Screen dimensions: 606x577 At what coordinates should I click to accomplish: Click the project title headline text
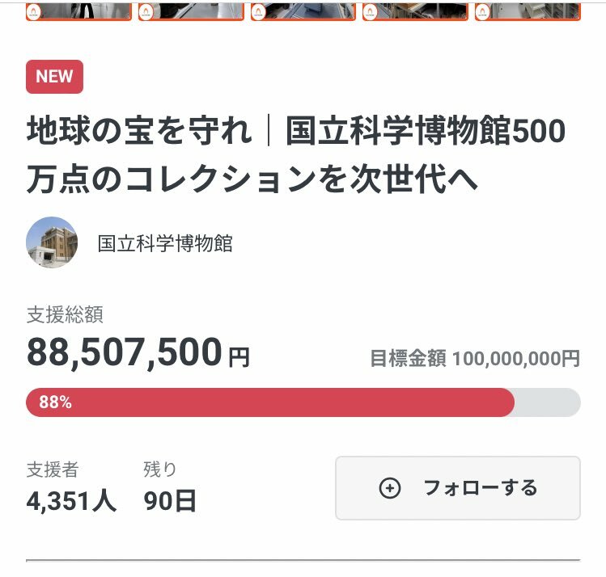[295, 155]
